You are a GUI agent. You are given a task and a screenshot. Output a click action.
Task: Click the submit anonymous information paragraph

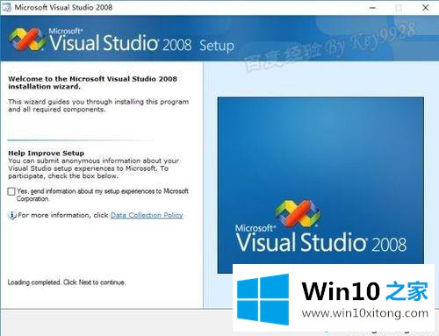(x=94, y=168)
